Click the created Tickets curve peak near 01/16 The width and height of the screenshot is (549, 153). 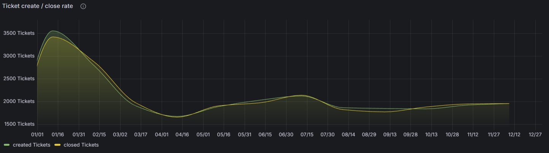(54, 31)
